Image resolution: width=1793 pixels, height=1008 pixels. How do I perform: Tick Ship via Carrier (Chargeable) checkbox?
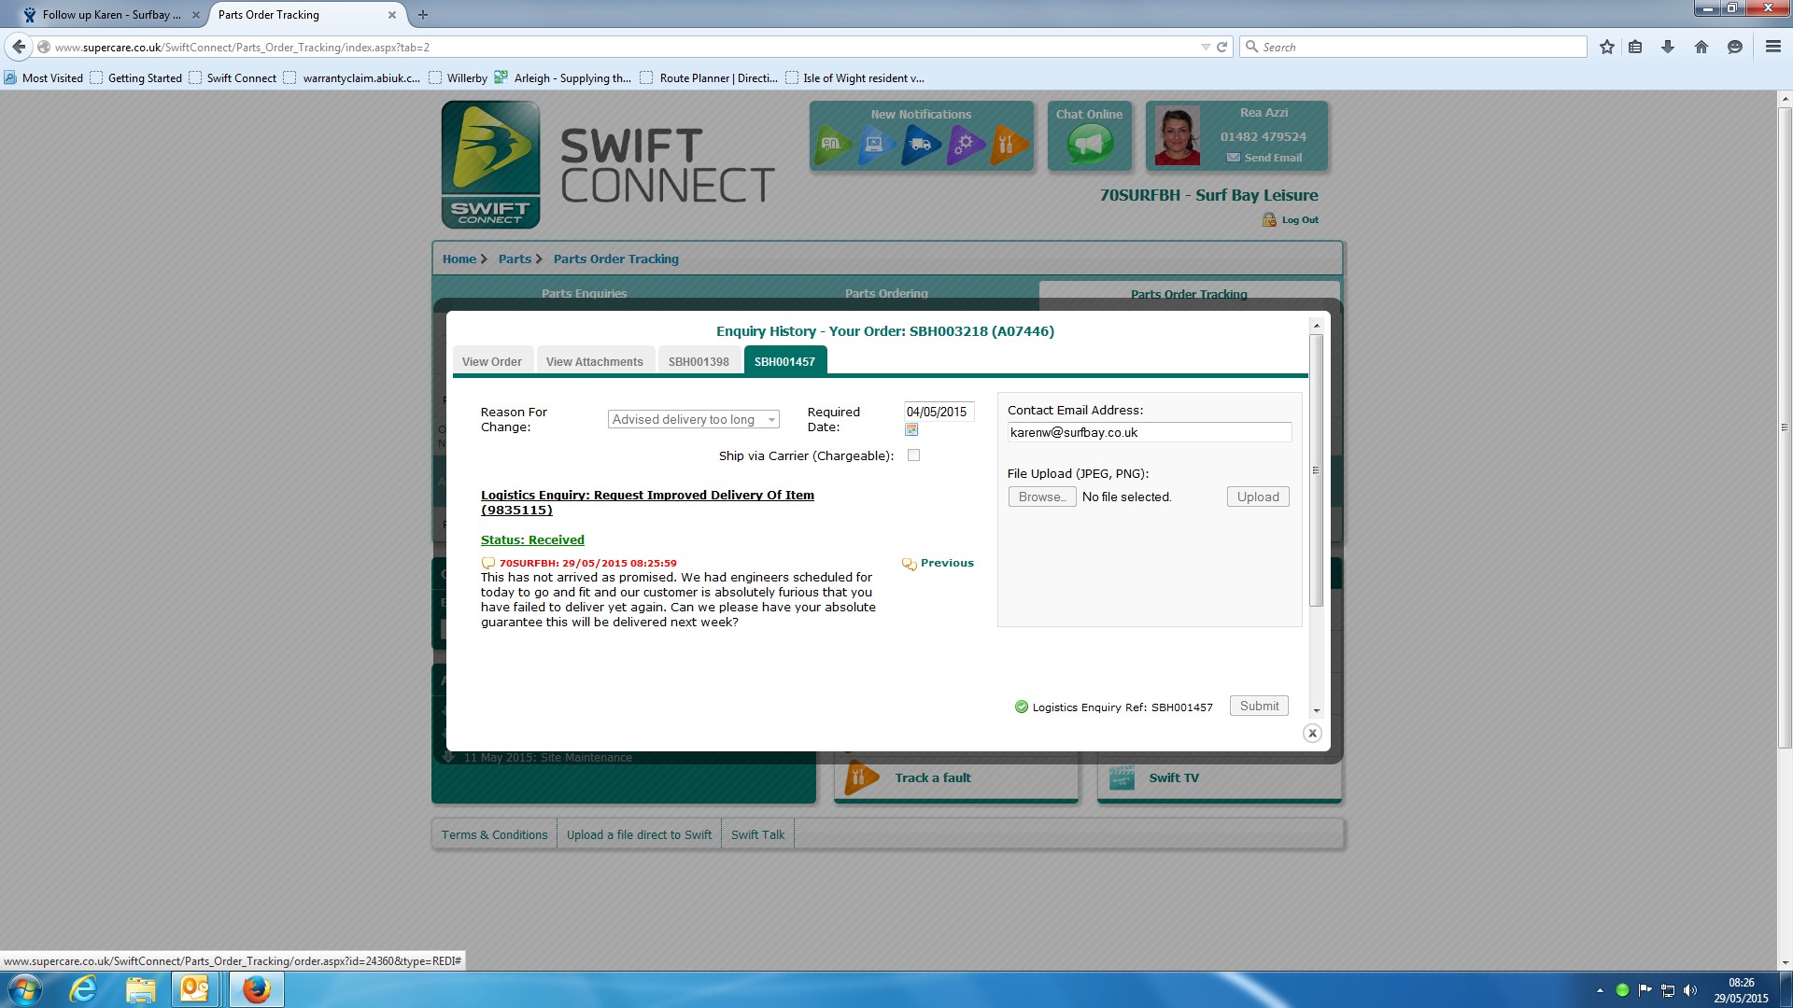913,455
